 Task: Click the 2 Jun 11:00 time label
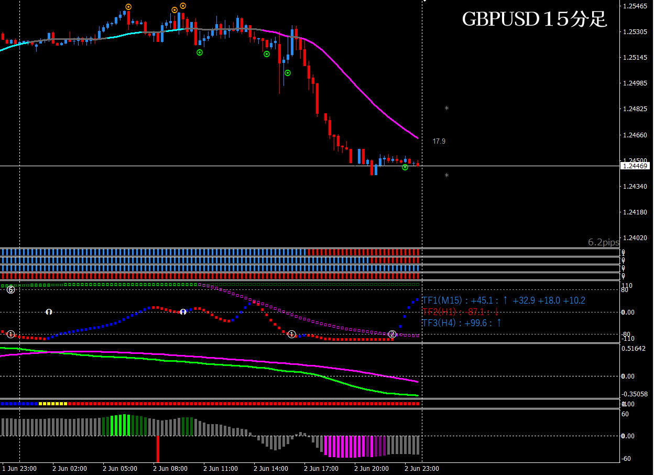pos(221,469)
